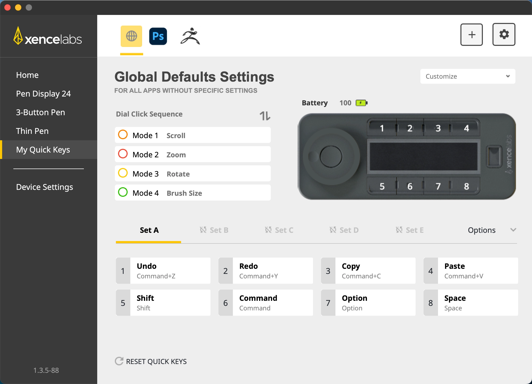Click the battery status icon
This screenshot has width=532, height=384.
362,103
